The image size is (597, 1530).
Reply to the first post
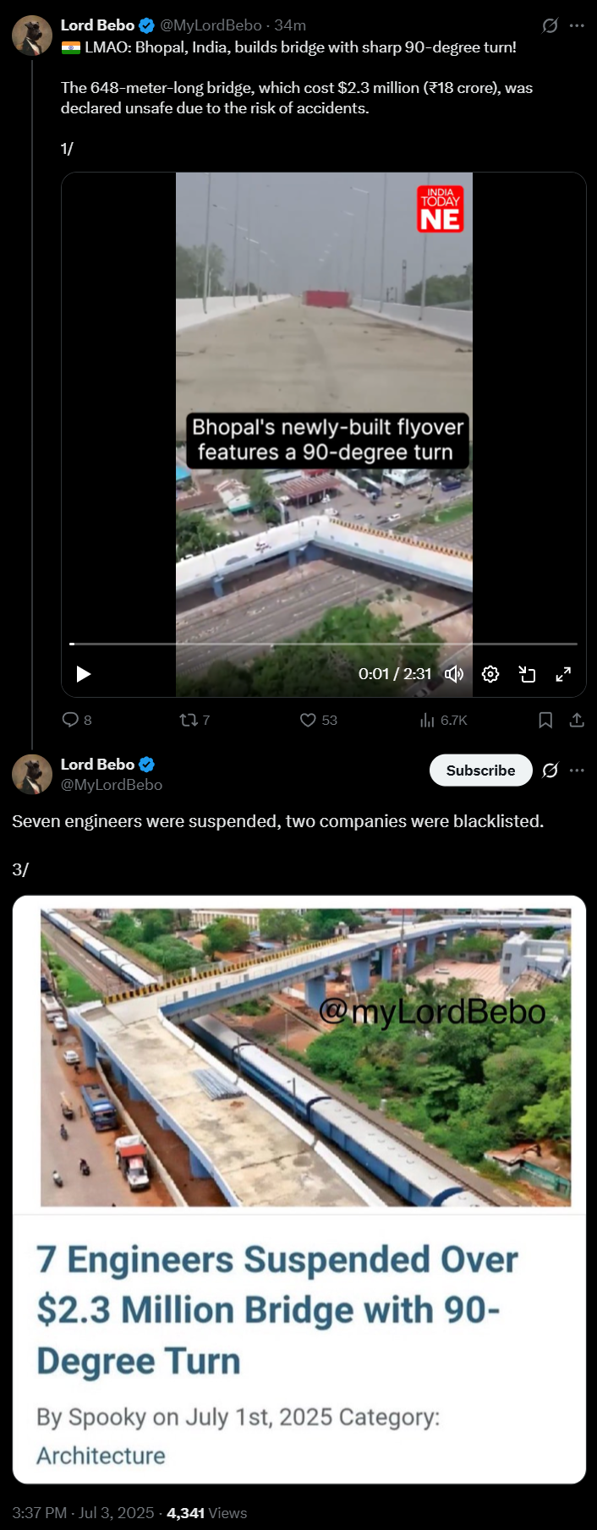click(x=77, y=720)
